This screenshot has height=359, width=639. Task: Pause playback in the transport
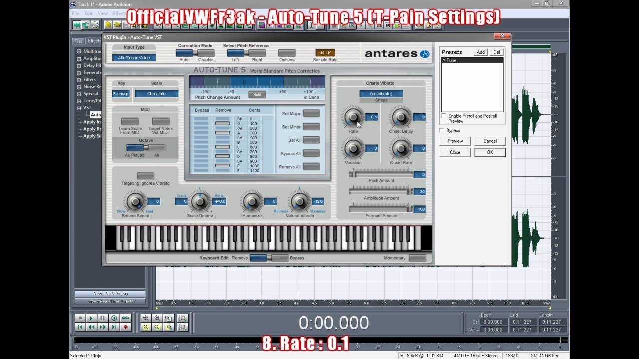pos(103,318)
